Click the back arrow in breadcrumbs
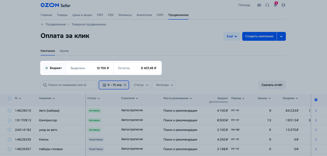 pyautogui.click(x=42, y=24)
